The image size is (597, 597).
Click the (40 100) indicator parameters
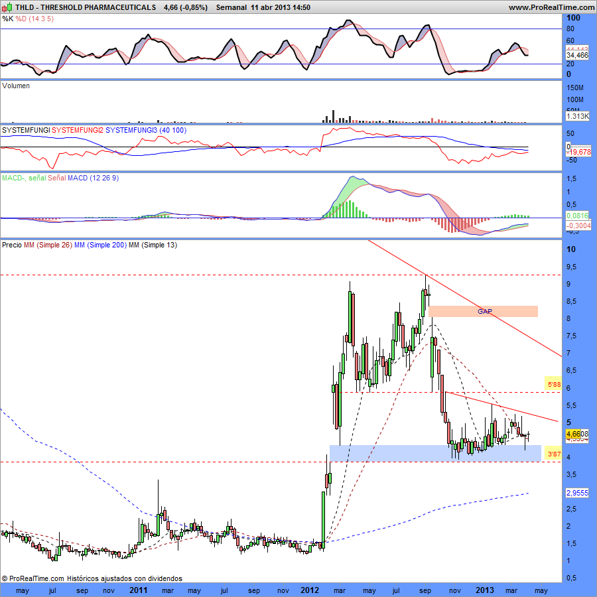pos(173,130)
